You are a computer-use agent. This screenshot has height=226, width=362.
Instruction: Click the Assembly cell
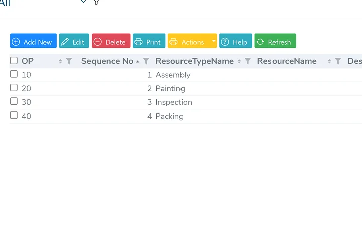pos(173,75)
